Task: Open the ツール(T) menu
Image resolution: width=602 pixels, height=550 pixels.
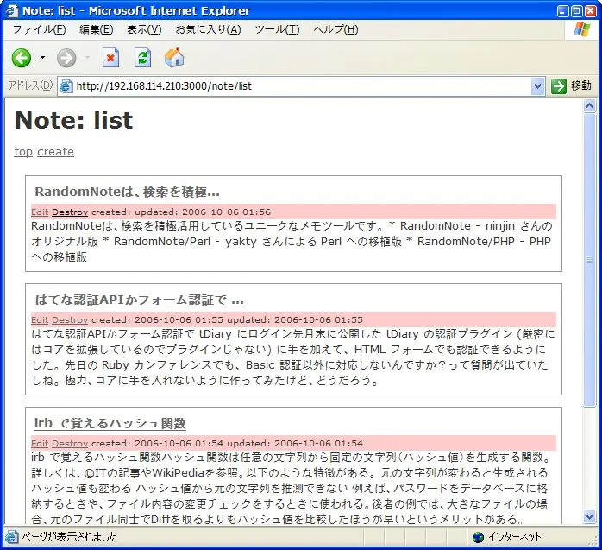Action: (x=277, y=29)
